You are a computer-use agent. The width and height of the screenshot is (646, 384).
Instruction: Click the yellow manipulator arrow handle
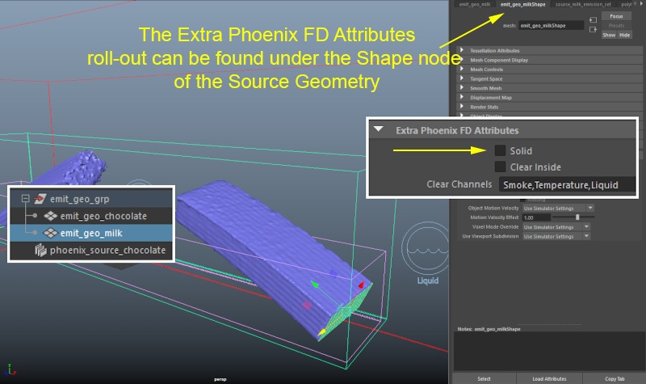point(321,332)
